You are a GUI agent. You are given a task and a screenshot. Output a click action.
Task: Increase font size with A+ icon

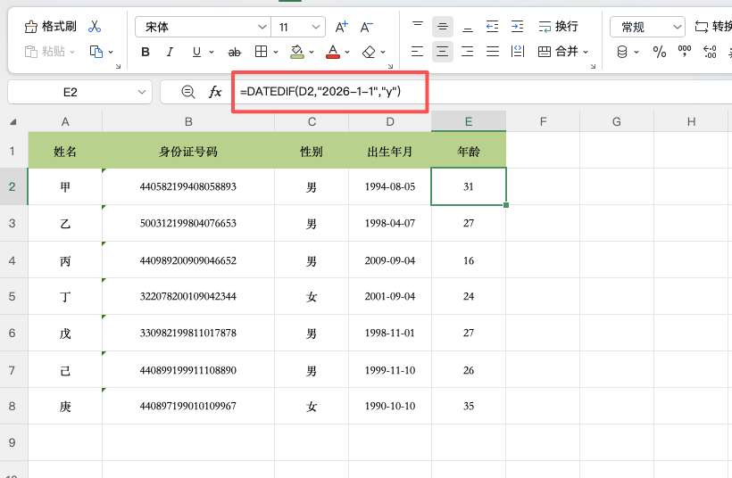(x=342, y=27)
